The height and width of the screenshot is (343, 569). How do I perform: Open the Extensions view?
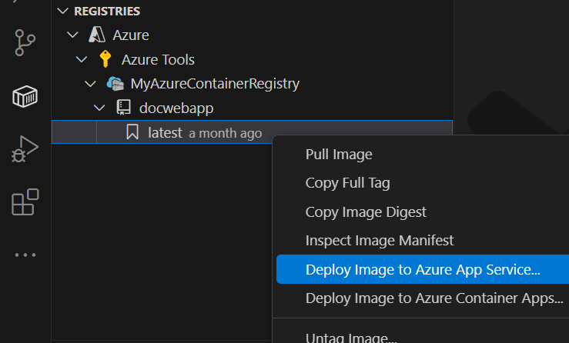(x=25, y=202)
